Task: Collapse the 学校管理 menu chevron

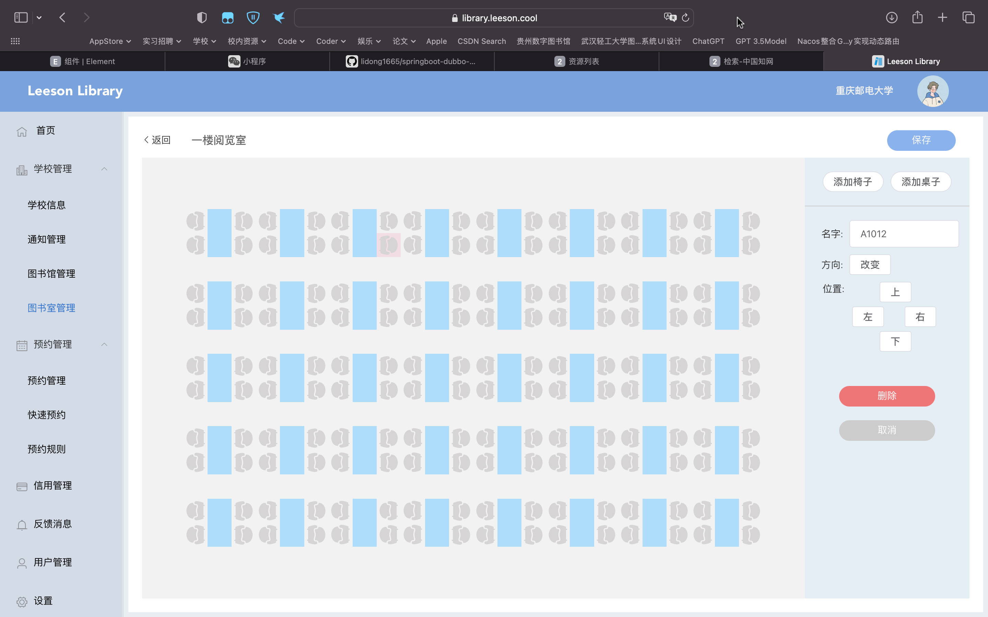Action: point(104,169)
